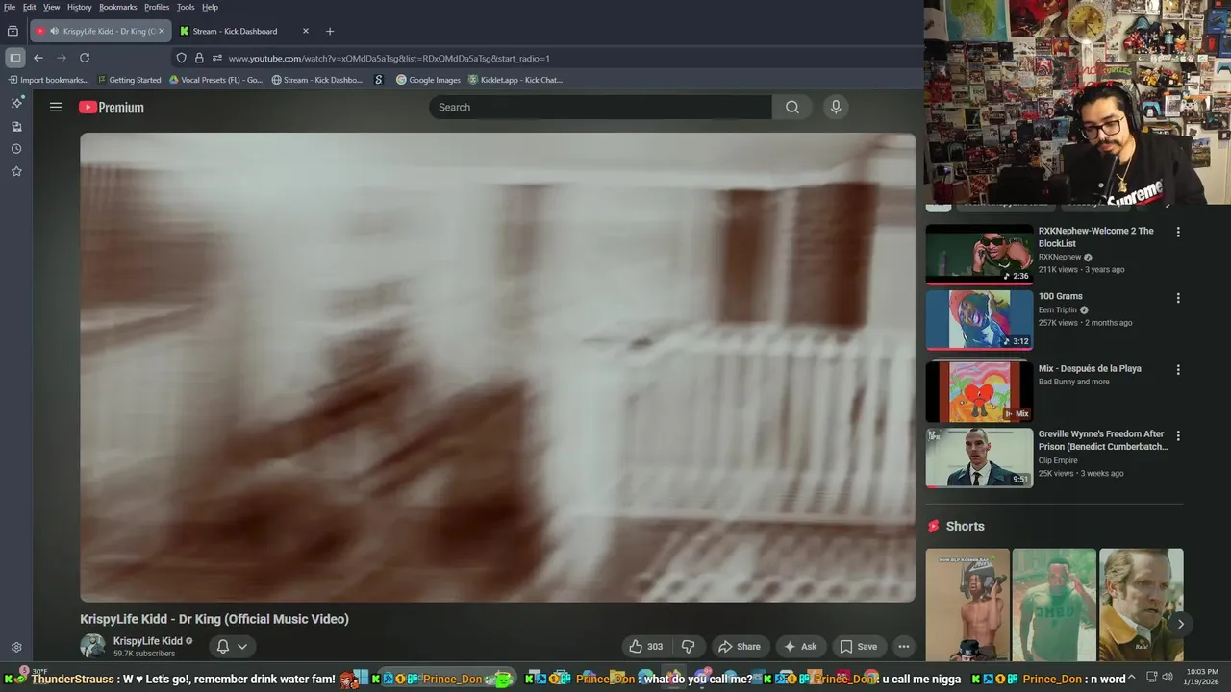The height and width of the screenshot is (692, 1231).
Task: Click the browser address bar URL
Action: [x=389, y=58]
